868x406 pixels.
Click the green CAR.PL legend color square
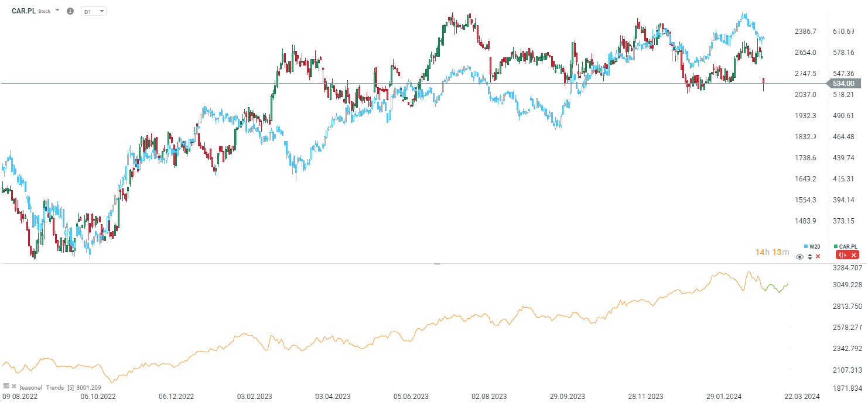click(835, 246)
